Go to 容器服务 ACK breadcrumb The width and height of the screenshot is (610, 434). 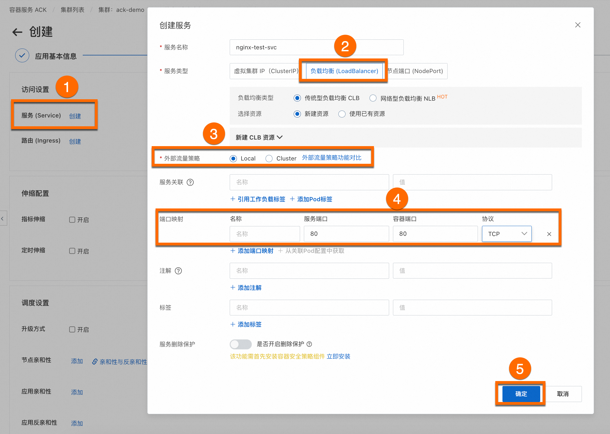point(28,10)
